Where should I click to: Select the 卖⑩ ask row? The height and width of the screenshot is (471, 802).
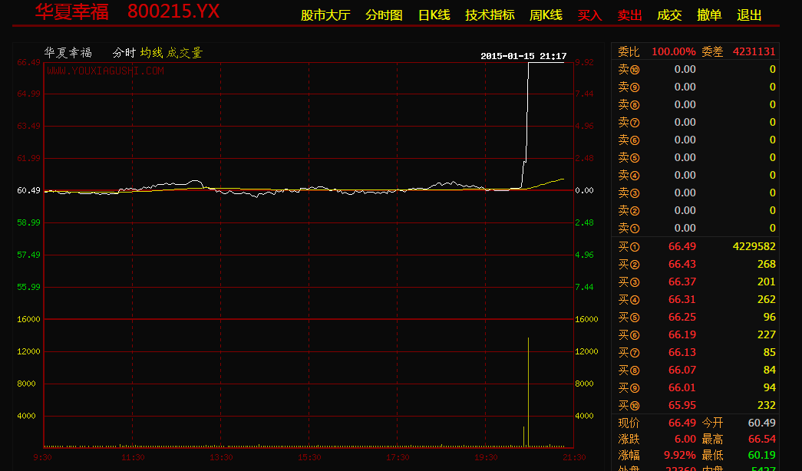(695, 69)
